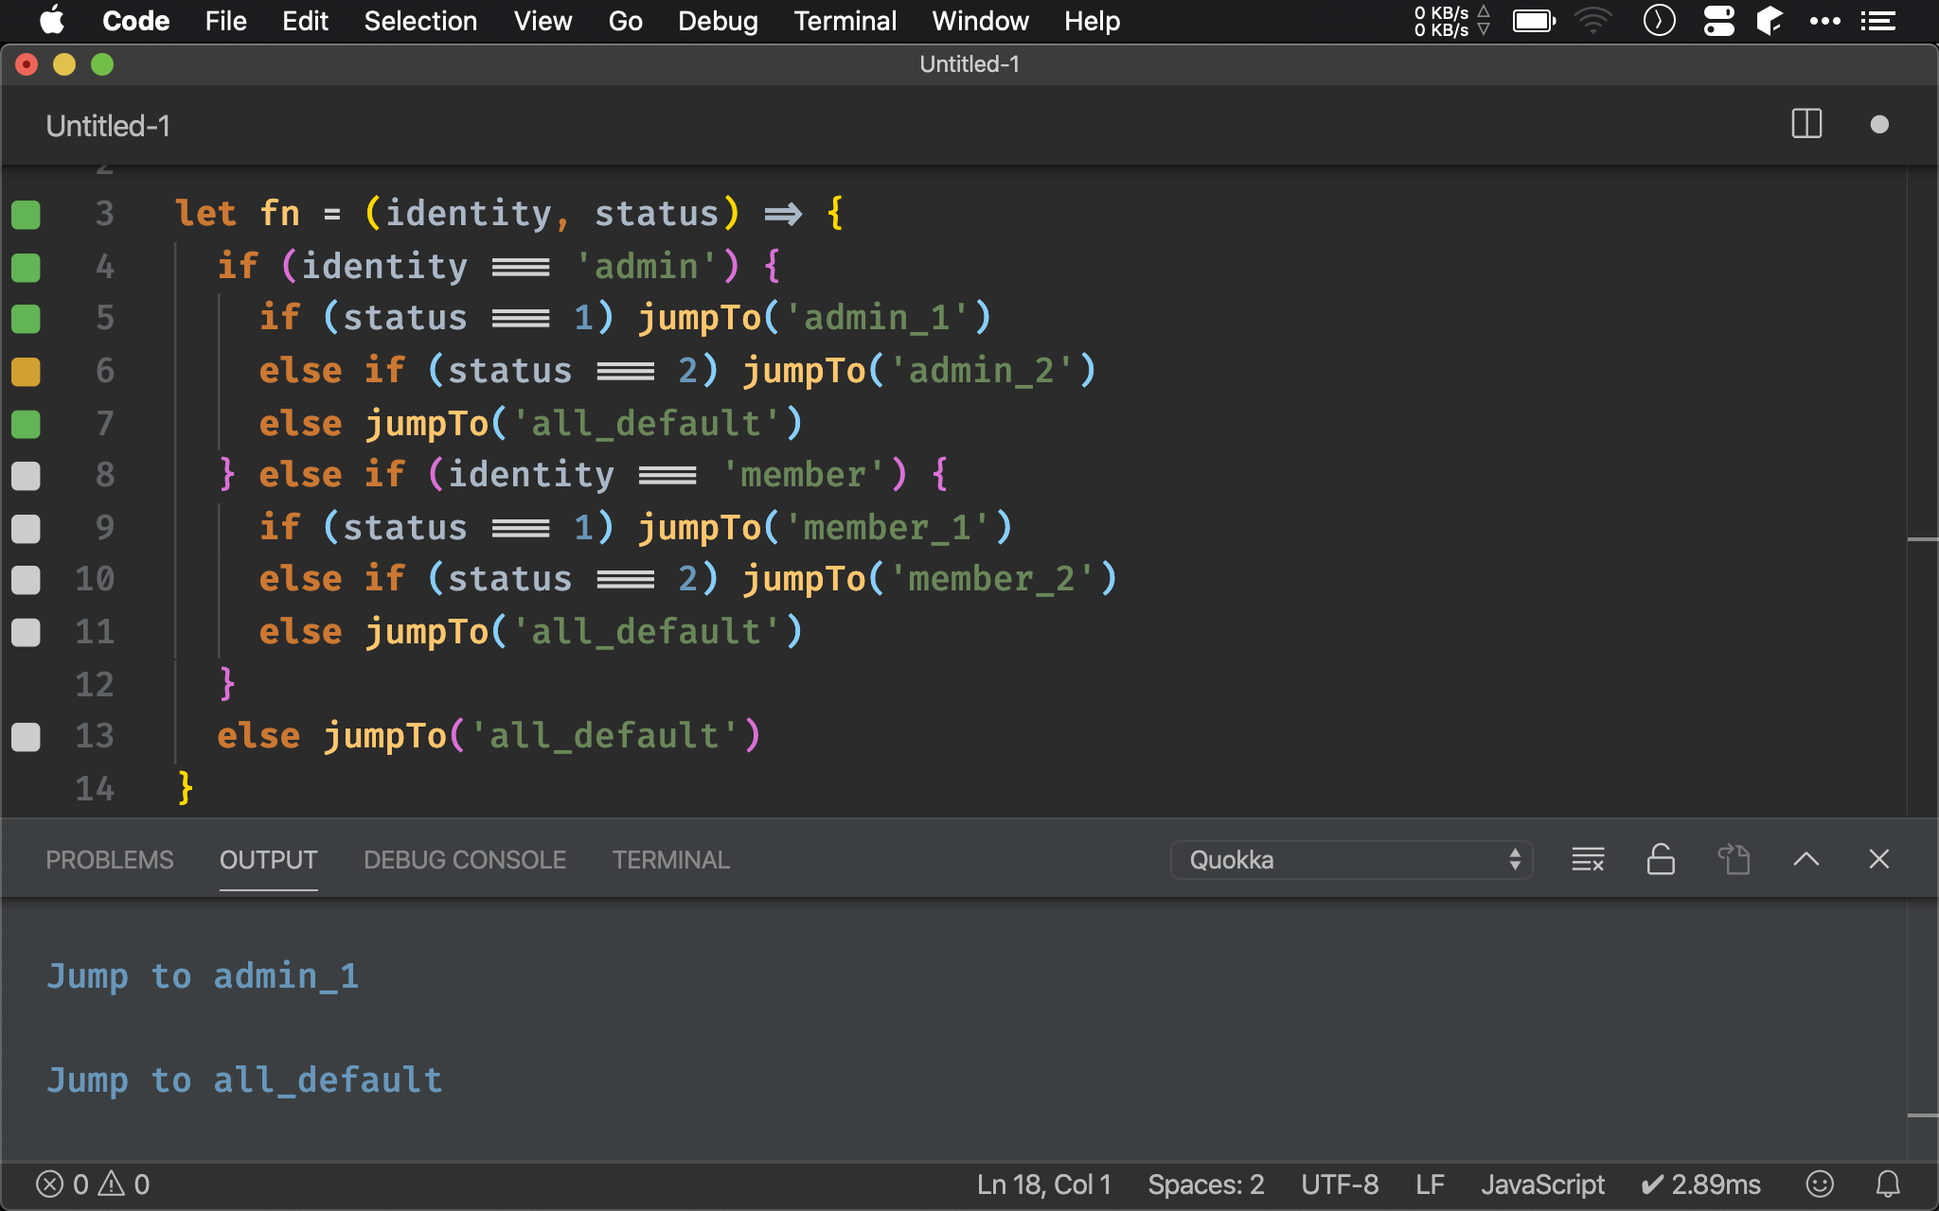1939x1211 pixels.
Task: Click the expand panels upward icon
Action: pyautogui.click(x=1806, y=858)
